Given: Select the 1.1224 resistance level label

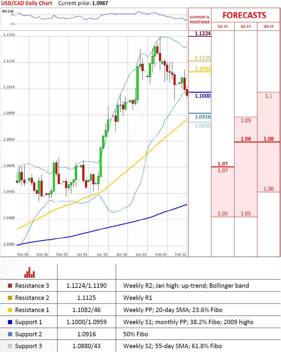Looking at the screenshot, I should pos(203,33).
